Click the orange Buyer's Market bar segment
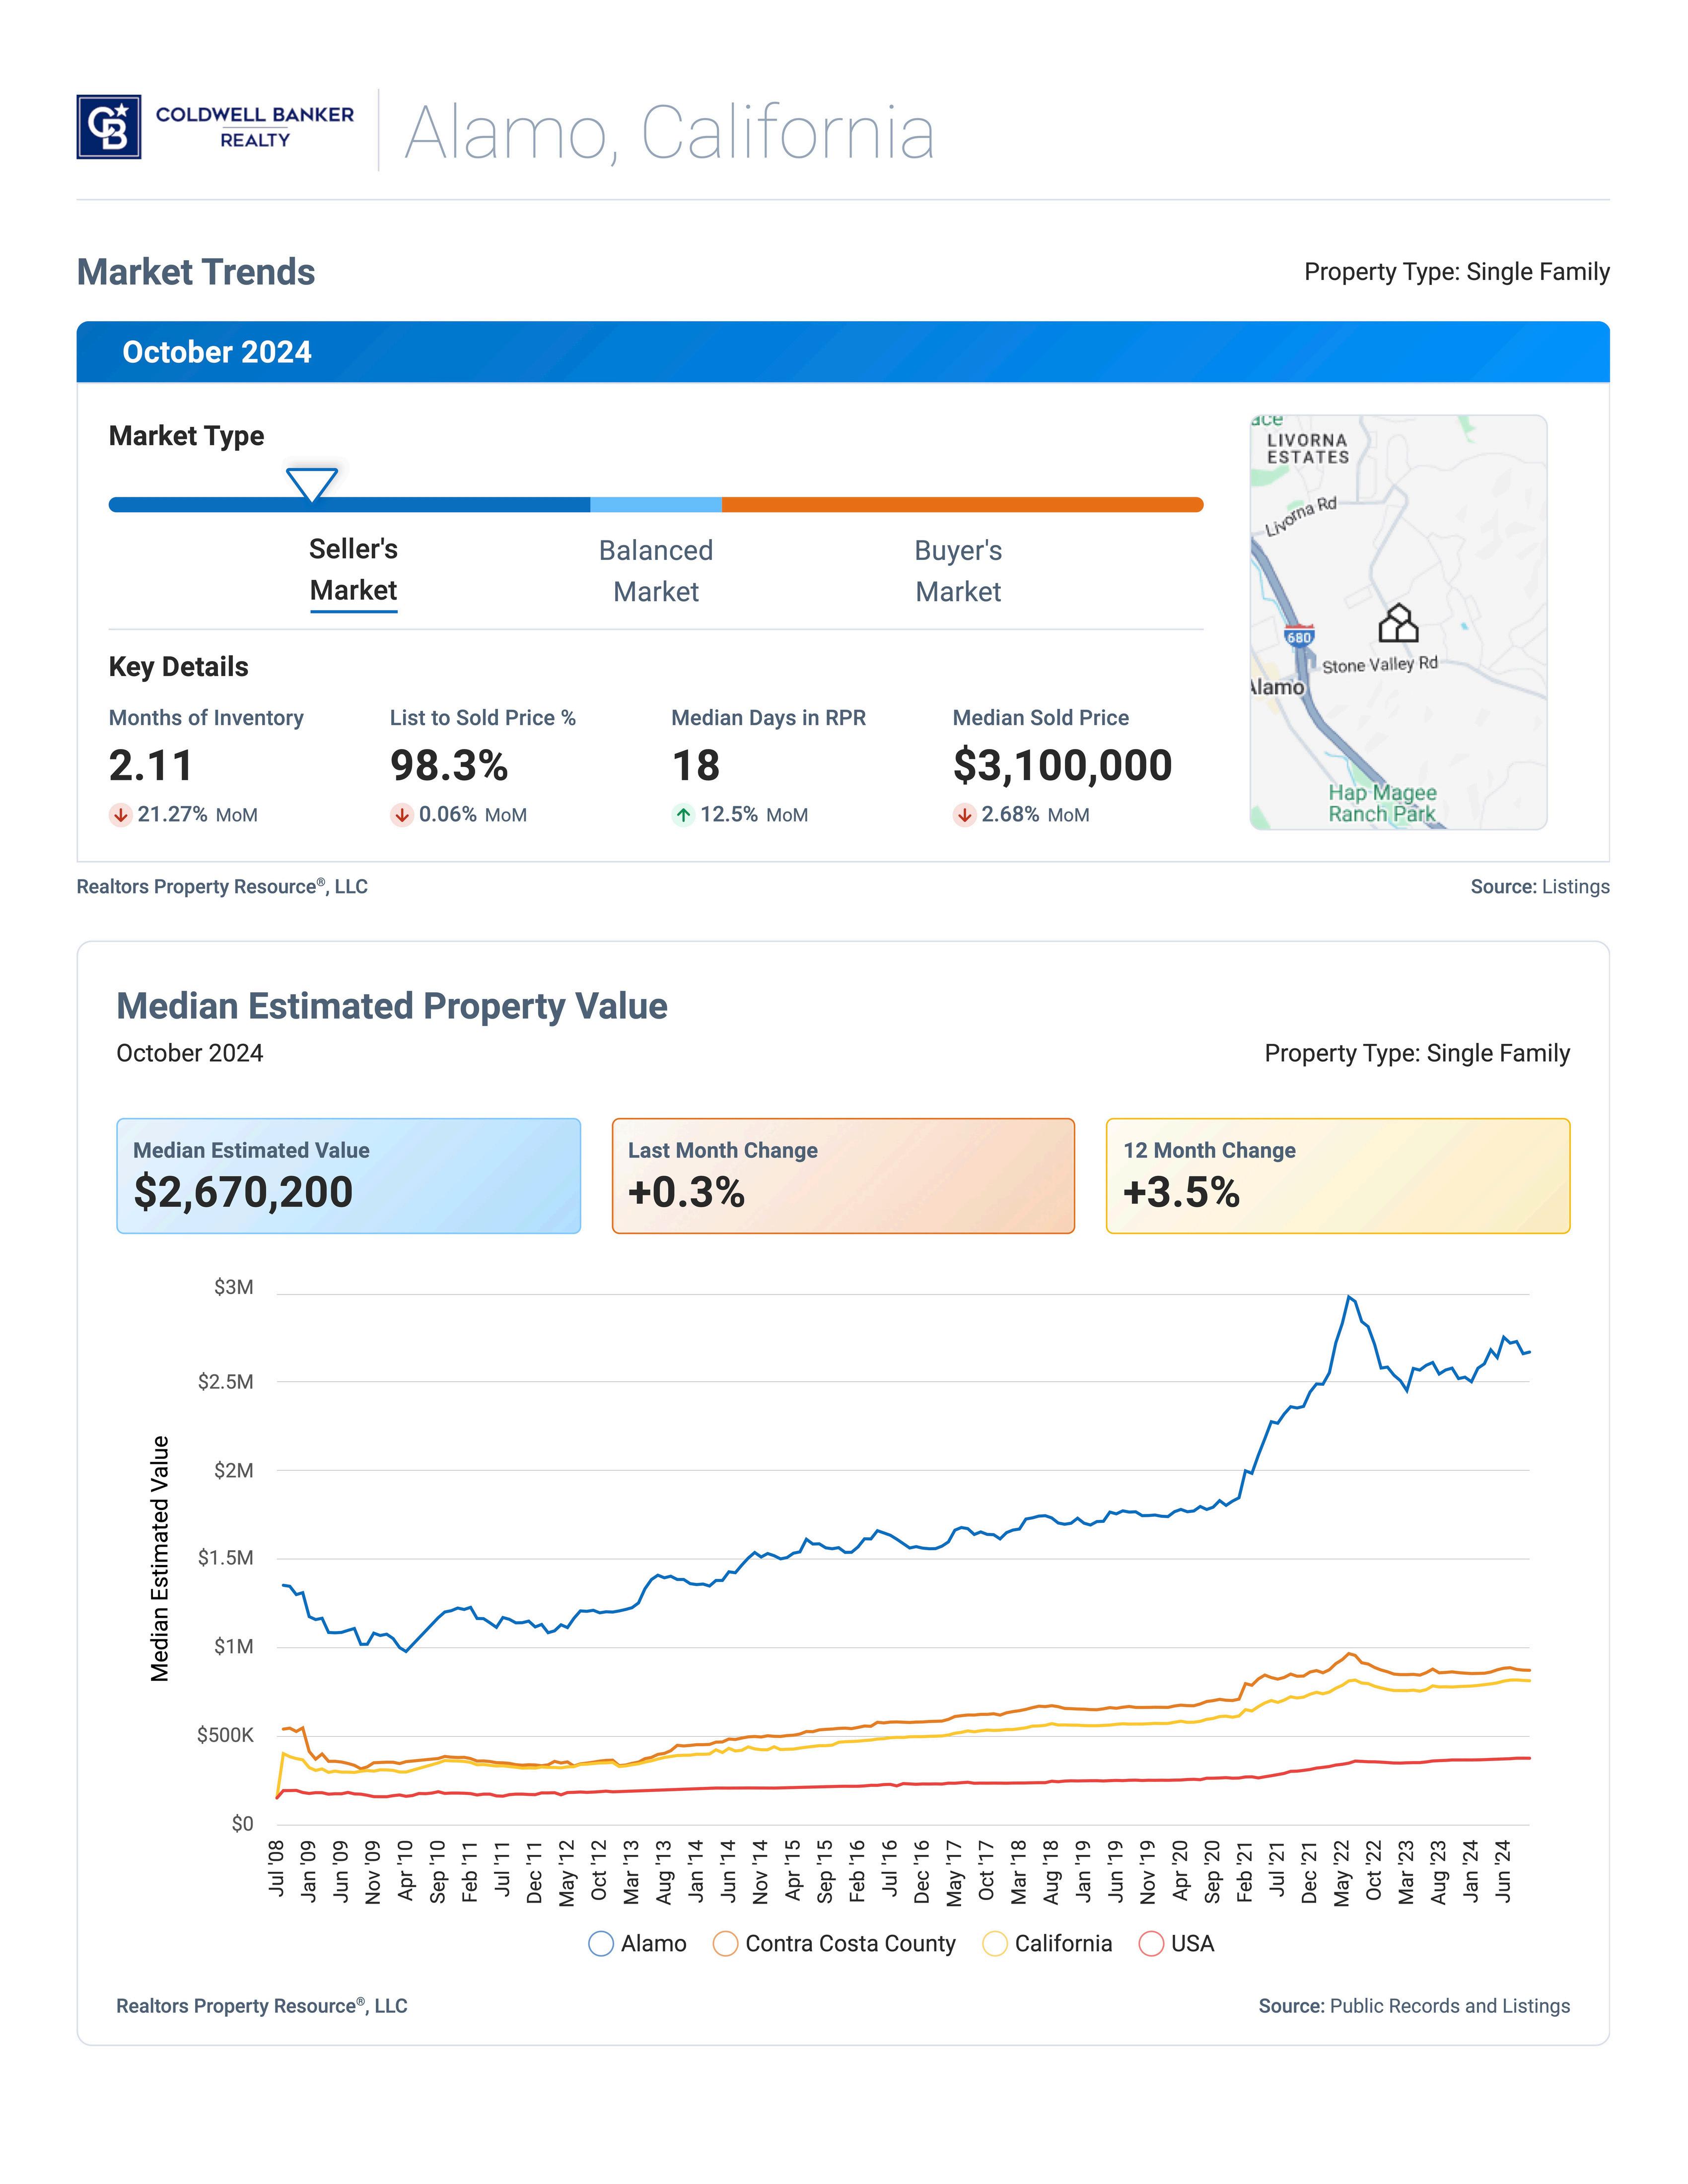This screenshot has width=1688, height=2184. click(x=962, y=505)
